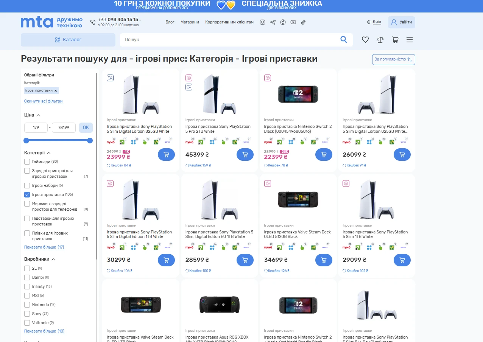Click the minimum price slider handle
483x342 pixels.
26,140
